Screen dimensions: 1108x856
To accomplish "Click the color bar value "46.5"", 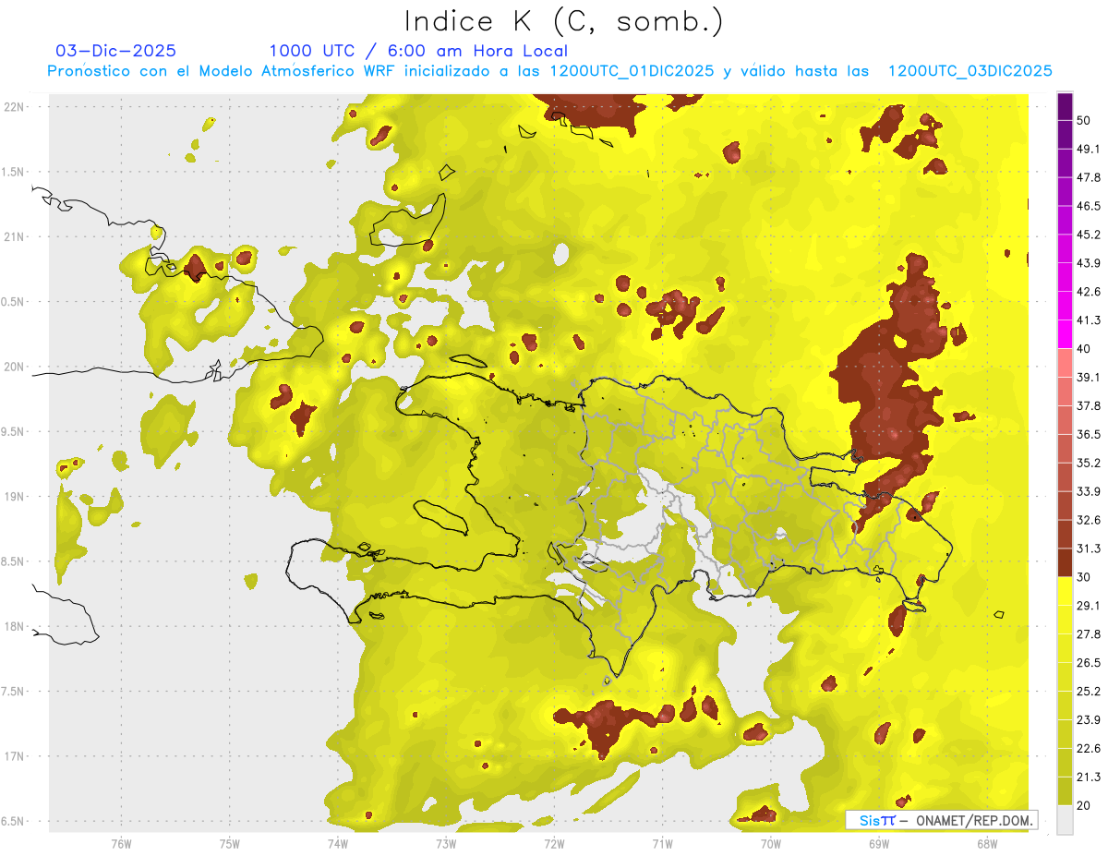I will pyautogui.click(x=1089, y=207).
